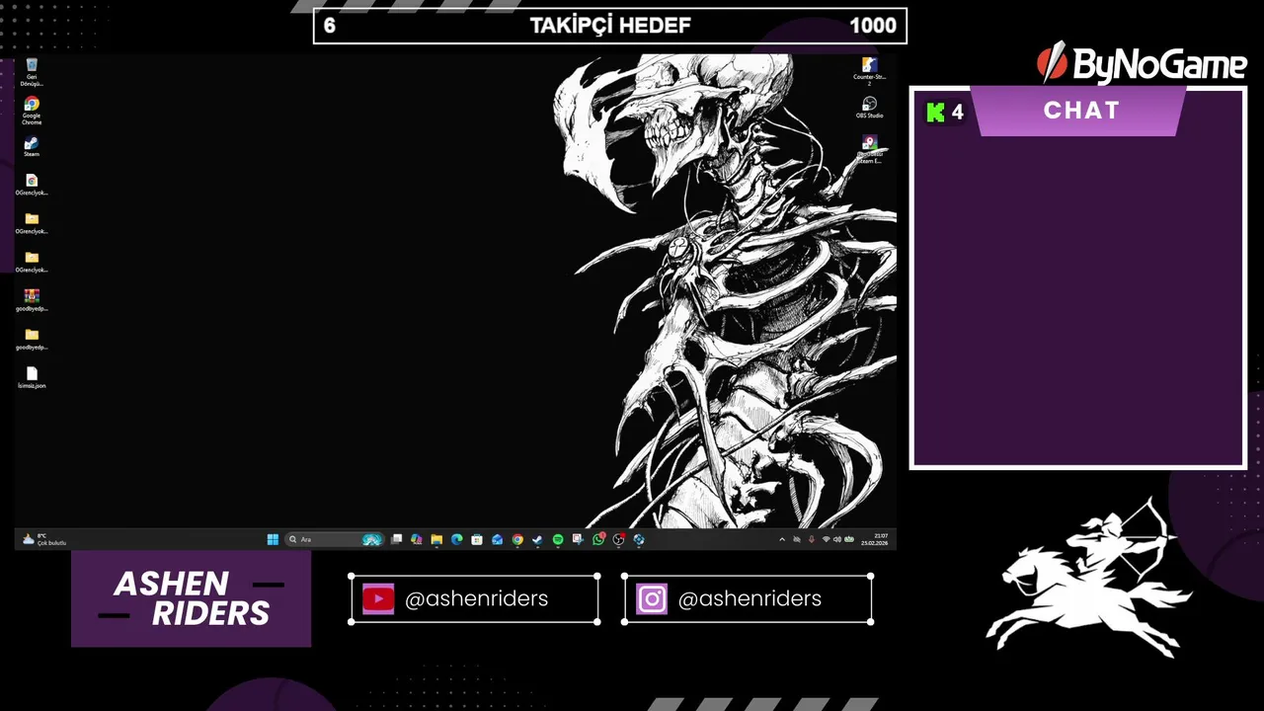Click the CHAT panel header
Screen dimensions: 1264x711
pyautogui.click(x=1081, y=111)
